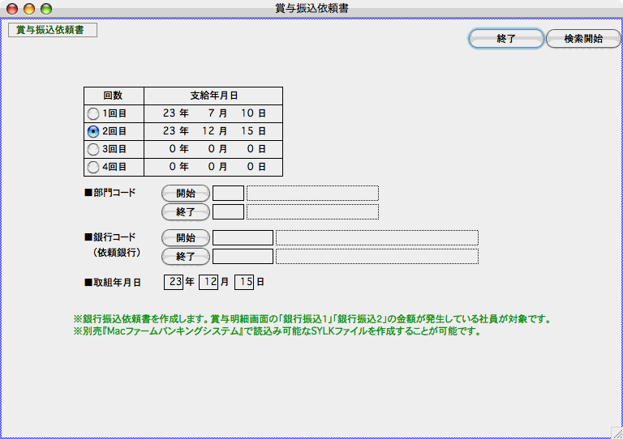Click the 部門コード start code field
Screen dimensions: 623x439
point(228,193)
